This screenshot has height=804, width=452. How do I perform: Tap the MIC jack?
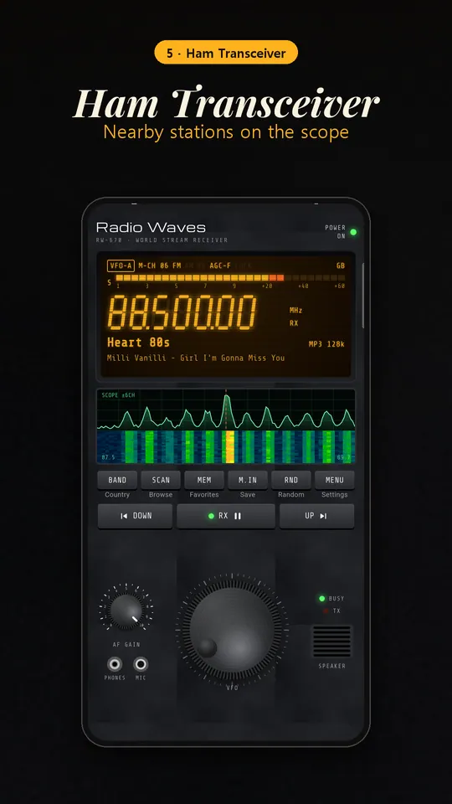pyautogui.click(x=141, y=664)
